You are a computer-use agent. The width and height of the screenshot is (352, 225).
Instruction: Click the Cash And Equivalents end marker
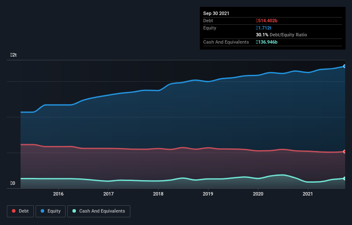click(345, 178)
